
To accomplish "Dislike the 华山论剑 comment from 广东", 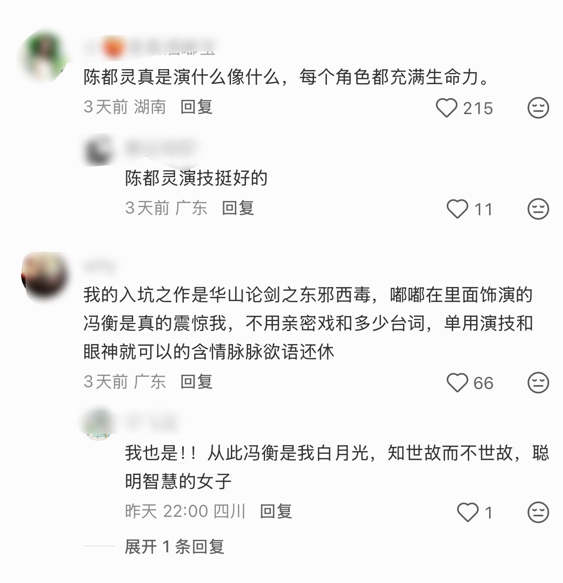I will 538,383.
